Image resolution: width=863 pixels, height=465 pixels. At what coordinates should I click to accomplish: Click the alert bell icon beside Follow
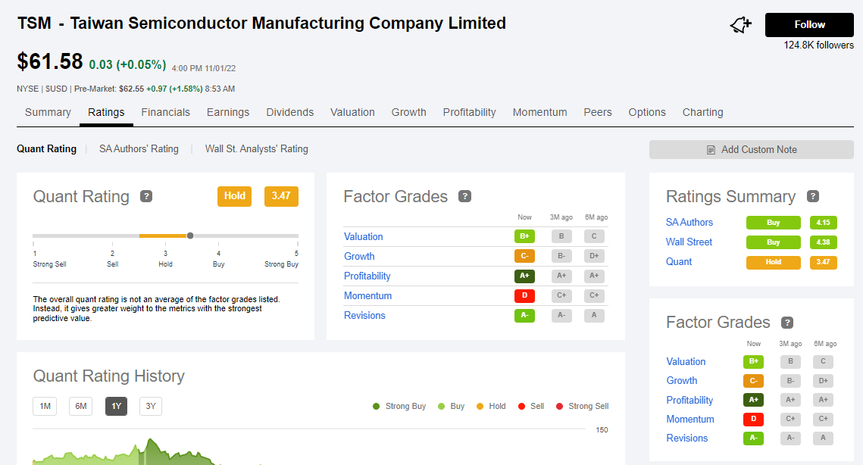(x=741, y=25)
